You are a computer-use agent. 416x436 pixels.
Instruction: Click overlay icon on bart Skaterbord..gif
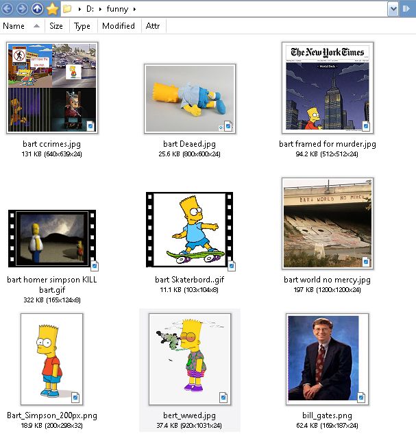232,266
